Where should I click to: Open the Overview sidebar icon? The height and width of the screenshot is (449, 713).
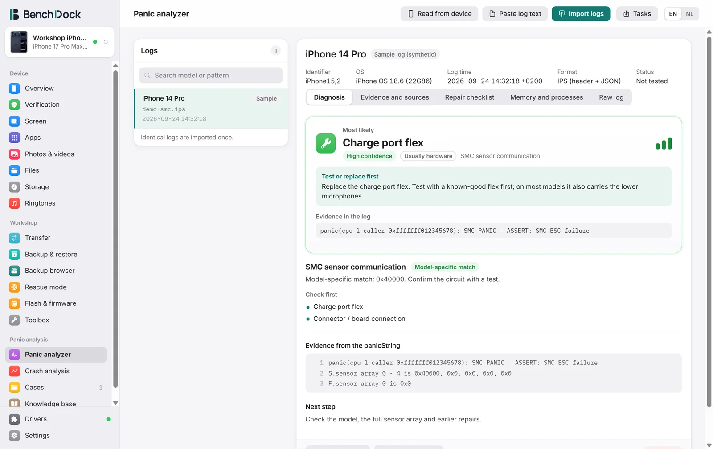pyautogui.click(x=14, y=88)
